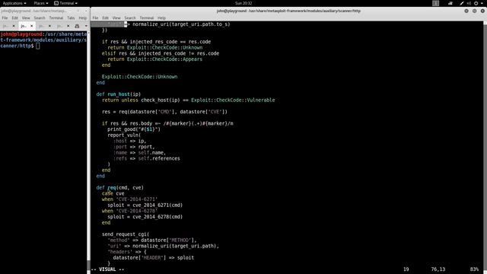The image size is (487, 274).
Task: Click the "datastore['HEADER'] => sploit" line
Action: 154,257
